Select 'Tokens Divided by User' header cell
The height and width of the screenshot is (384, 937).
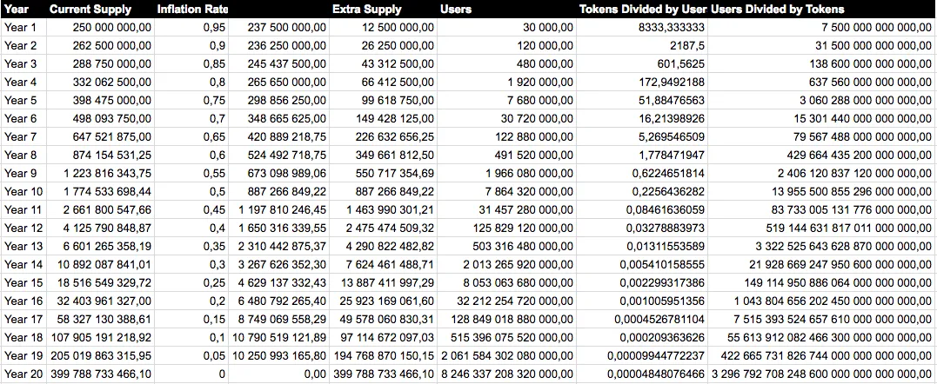[642, 10]
